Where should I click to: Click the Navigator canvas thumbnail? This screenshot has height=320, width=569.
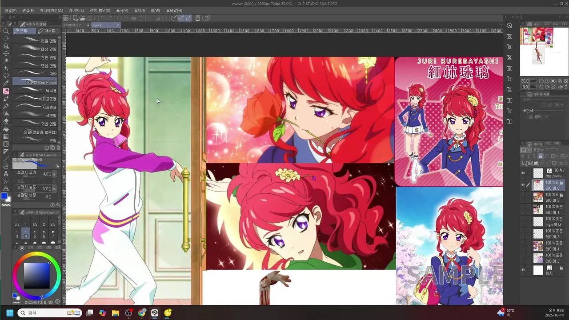point(544,52)
